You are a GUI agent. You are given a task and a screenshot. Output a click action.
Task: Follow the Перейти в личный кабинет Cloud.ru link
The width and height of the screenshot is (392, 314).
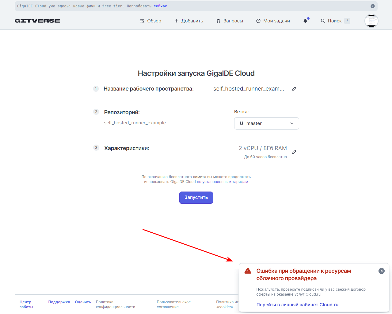[297, 305]
